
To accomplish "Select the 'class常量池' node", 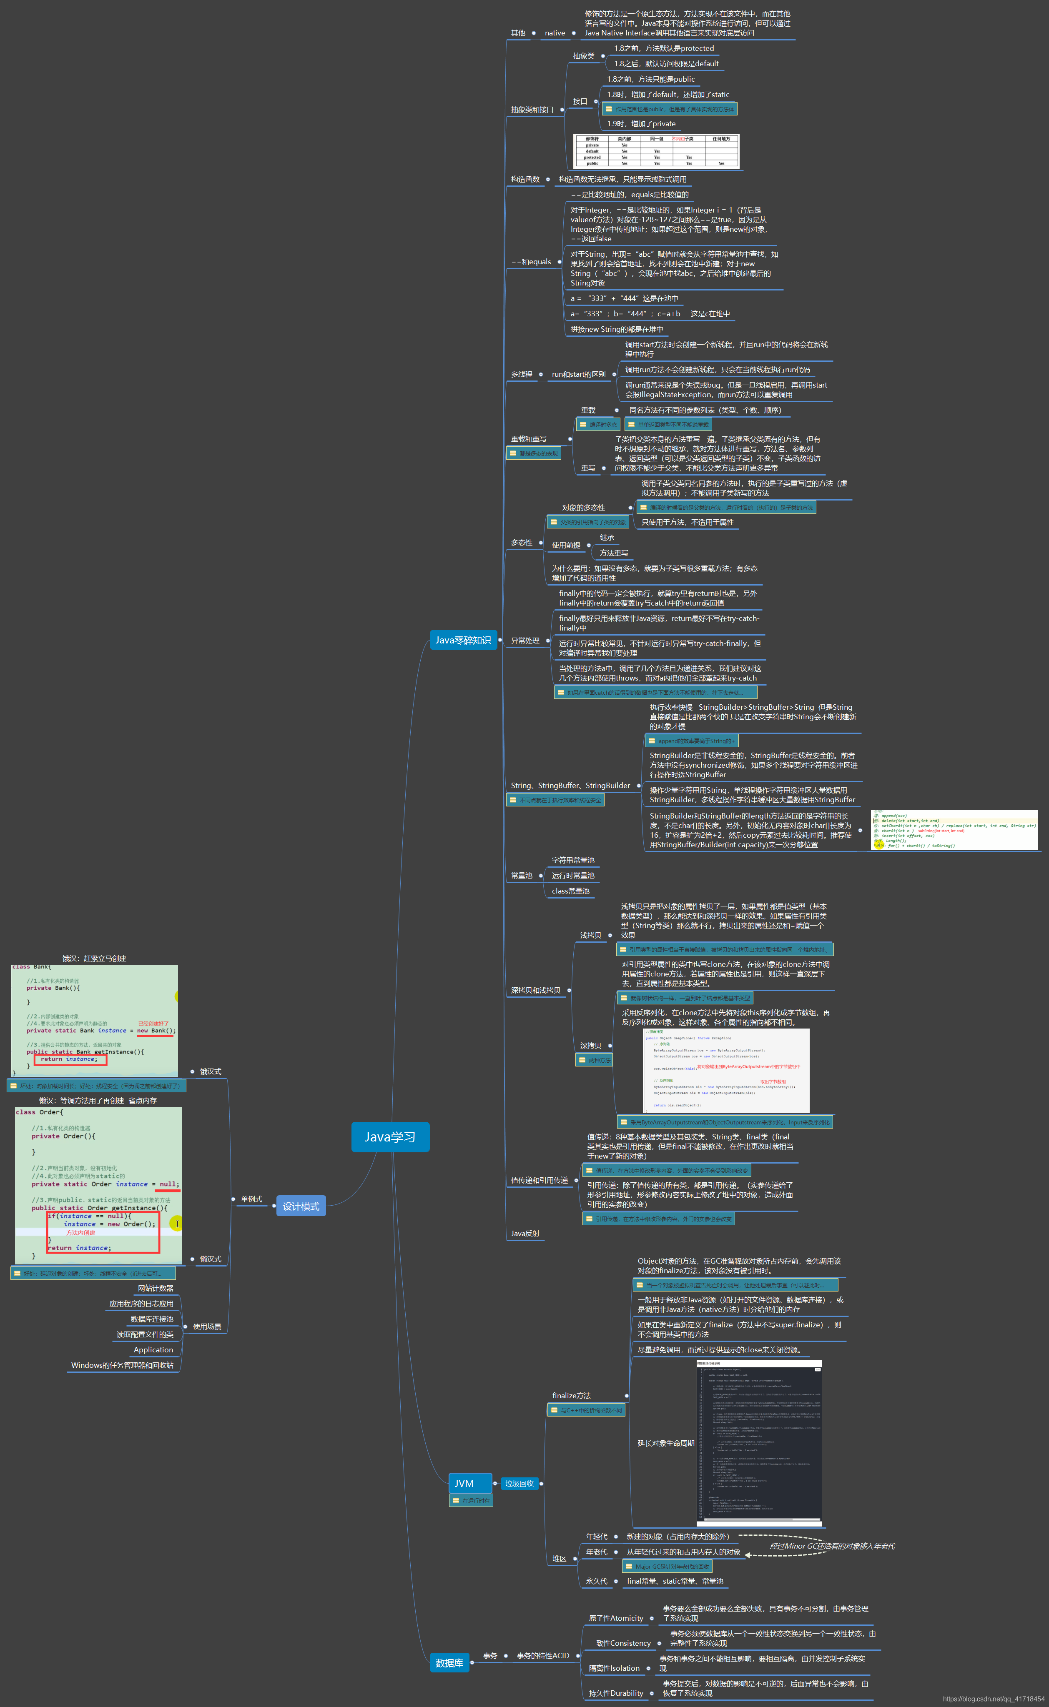I will (570, 891).
